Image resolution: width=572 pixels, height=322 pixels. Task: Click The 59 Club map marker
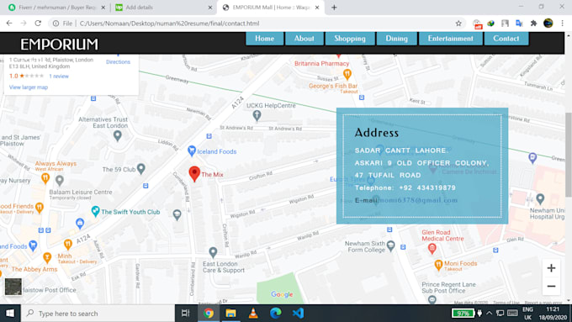click(x=140, y=168)
